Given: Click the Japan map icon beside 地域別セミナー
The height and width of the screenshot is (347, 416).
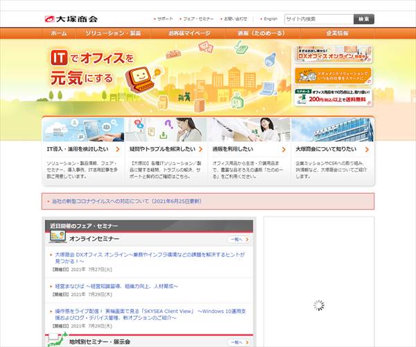Looking at the screenshot, I should point(58,339).
